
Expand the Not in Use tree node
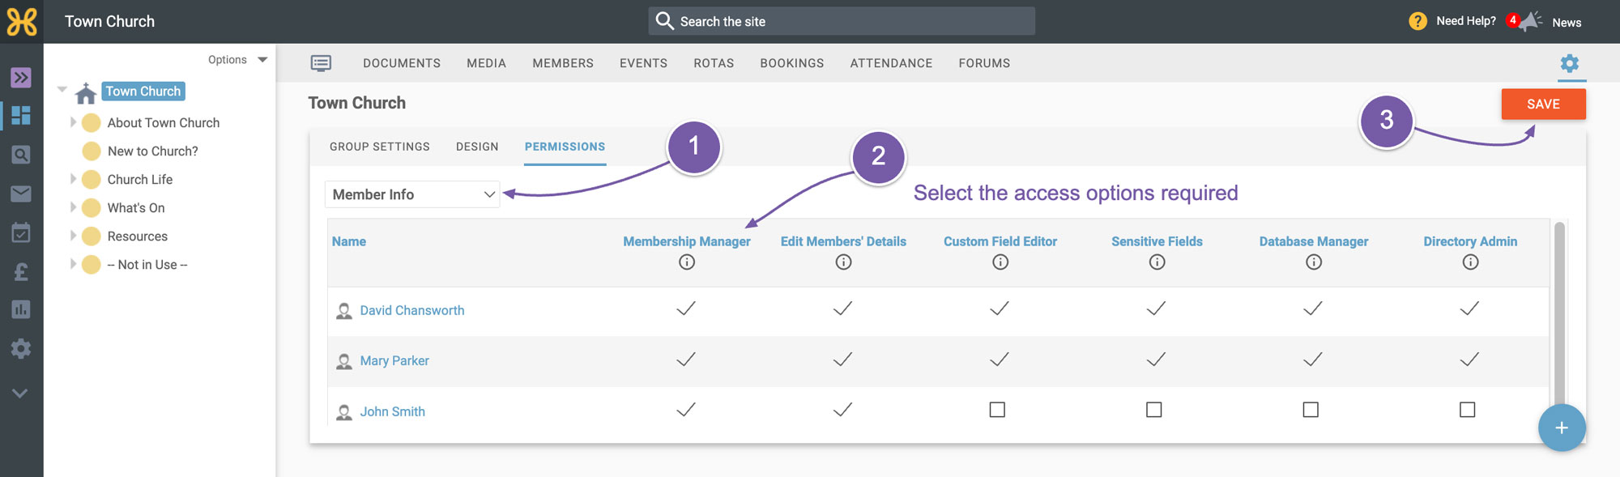73,264
